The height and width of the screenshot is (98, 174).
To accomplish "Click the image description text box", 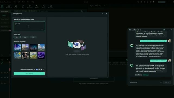I will pos(29,26).
